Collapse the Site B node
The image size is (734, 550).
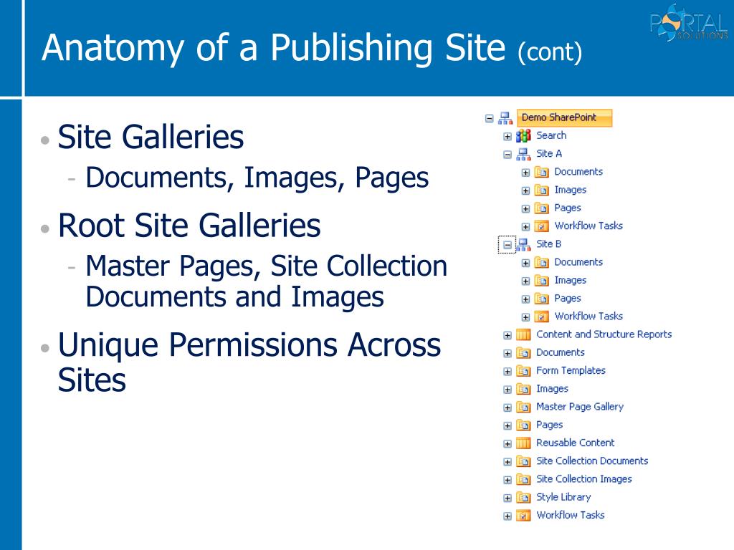coord(507,245)
